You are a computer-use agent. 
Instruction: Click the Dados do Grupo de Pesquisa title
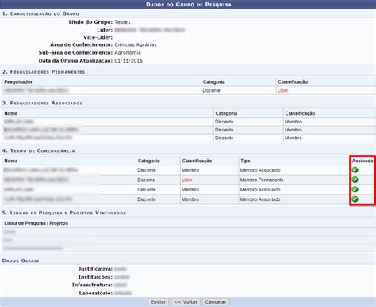pyautogui.click(x=189, y=5)
